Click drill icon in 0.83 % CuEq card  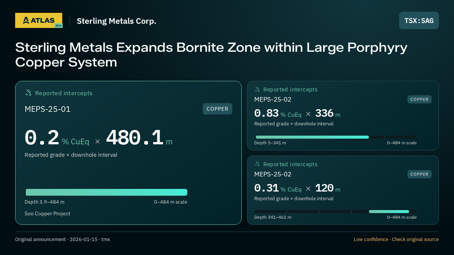pos(257,89)
